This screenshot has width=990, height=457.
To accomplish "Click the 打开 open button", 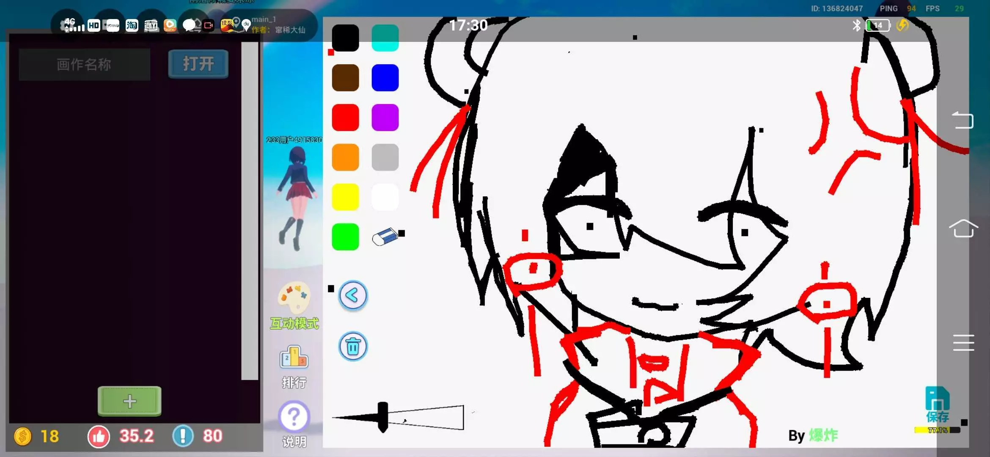I will [198, 64].
